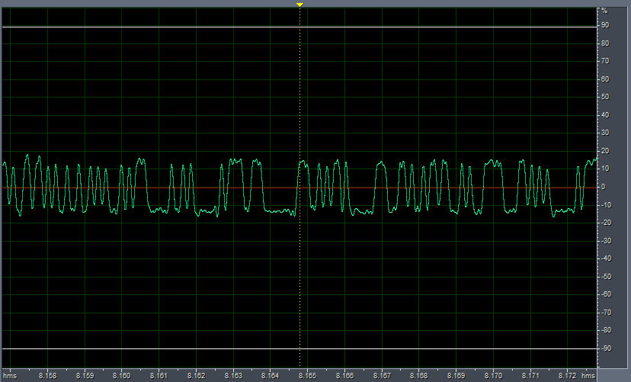This screenshot has height=382, width=631.
Task: Click the -70 amplitude scale label
Action: [606, 313]
